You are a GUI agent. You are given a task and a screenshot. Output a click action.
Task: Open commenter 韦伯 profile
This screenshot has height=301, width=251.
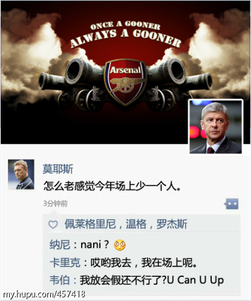(x=60, y=280)
